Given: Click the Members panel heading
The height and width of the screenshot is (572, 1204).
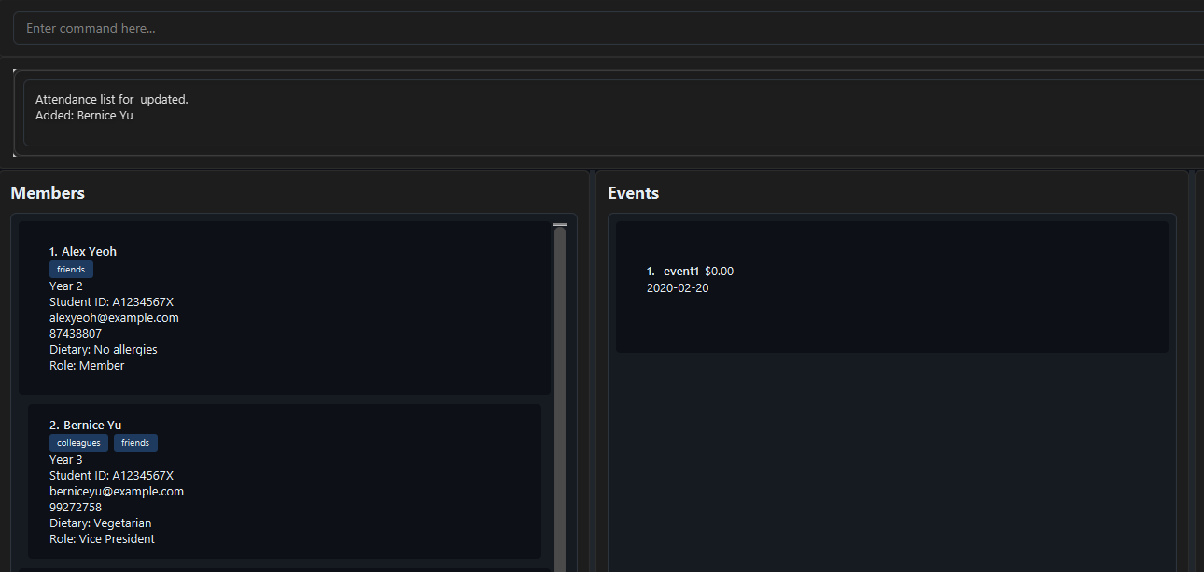Looking at the screenshot, I should pyautogui.click(x=48, y=193).
